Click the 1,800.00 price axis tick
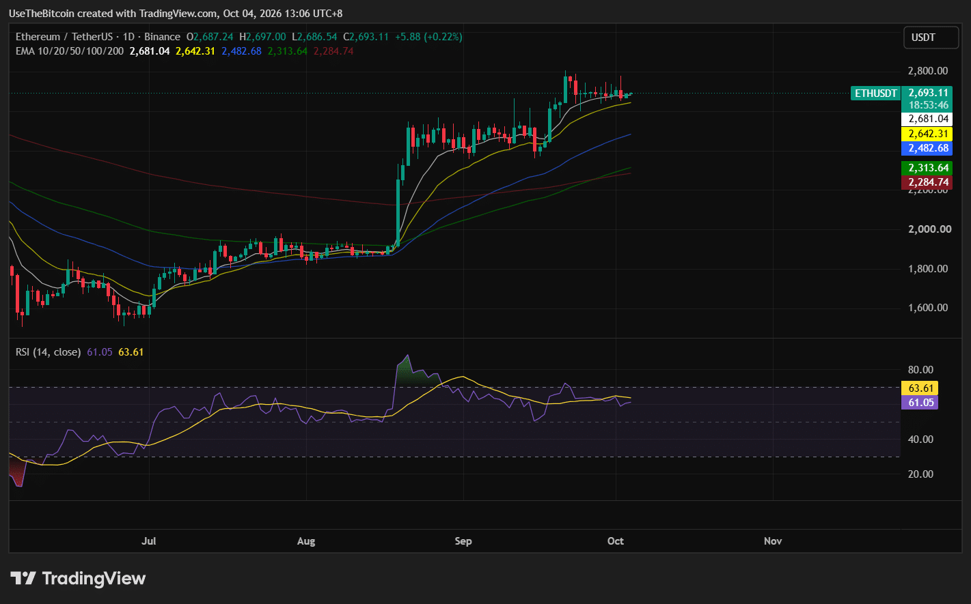971x604 pixels. 927,268
